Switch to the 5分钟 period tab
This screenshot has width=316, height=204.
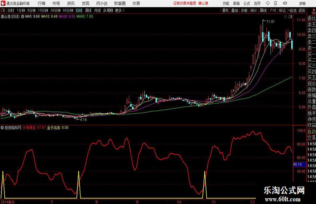pos(31,10)
